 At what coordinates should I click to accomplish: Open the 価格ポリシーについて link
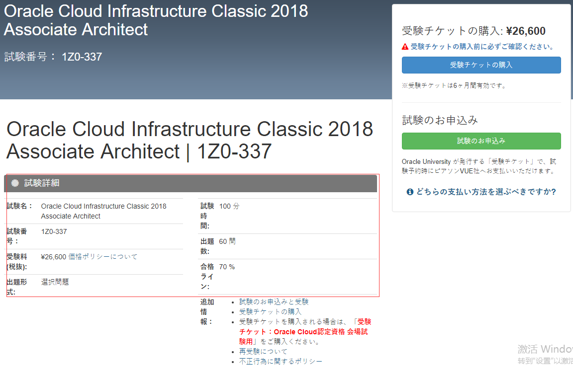tap(102, 257)
